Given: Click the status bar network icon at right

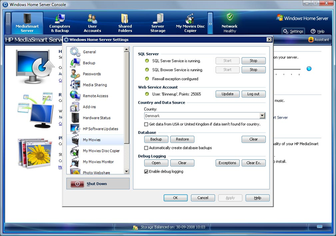Looking at the screenshot, I should pos(320,227).
